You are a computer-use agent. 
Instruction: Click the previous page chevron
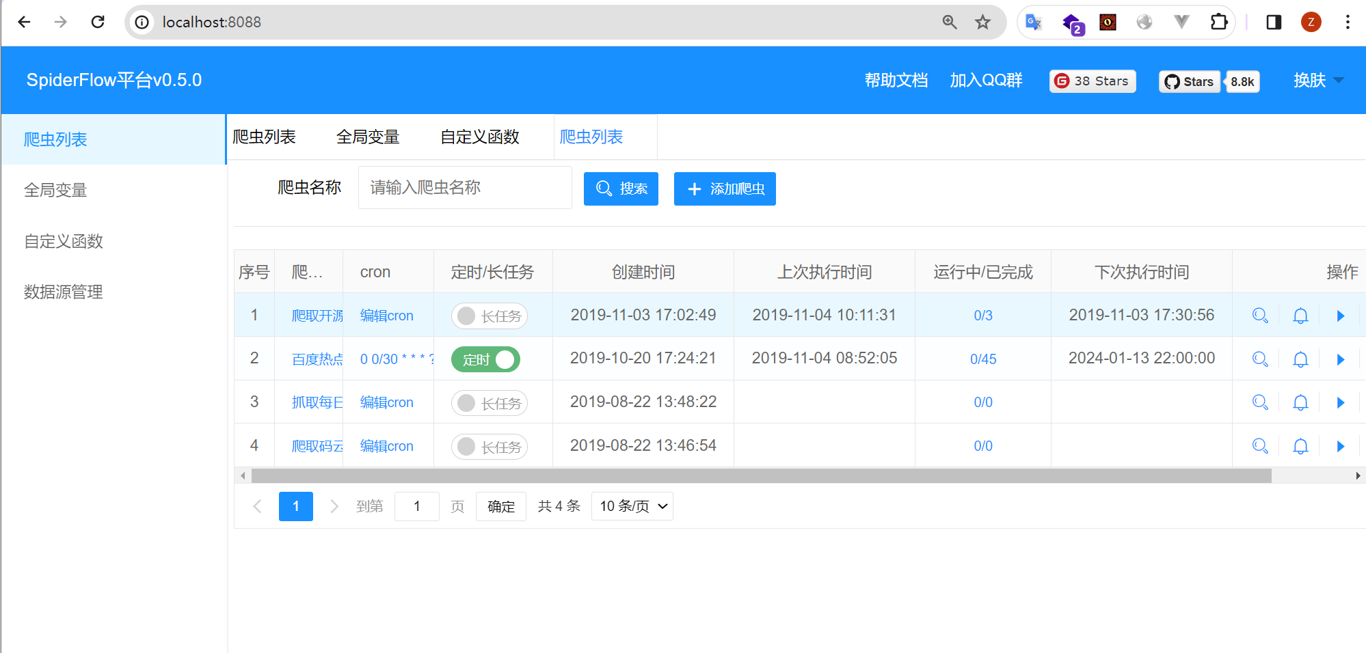point(257,506)
